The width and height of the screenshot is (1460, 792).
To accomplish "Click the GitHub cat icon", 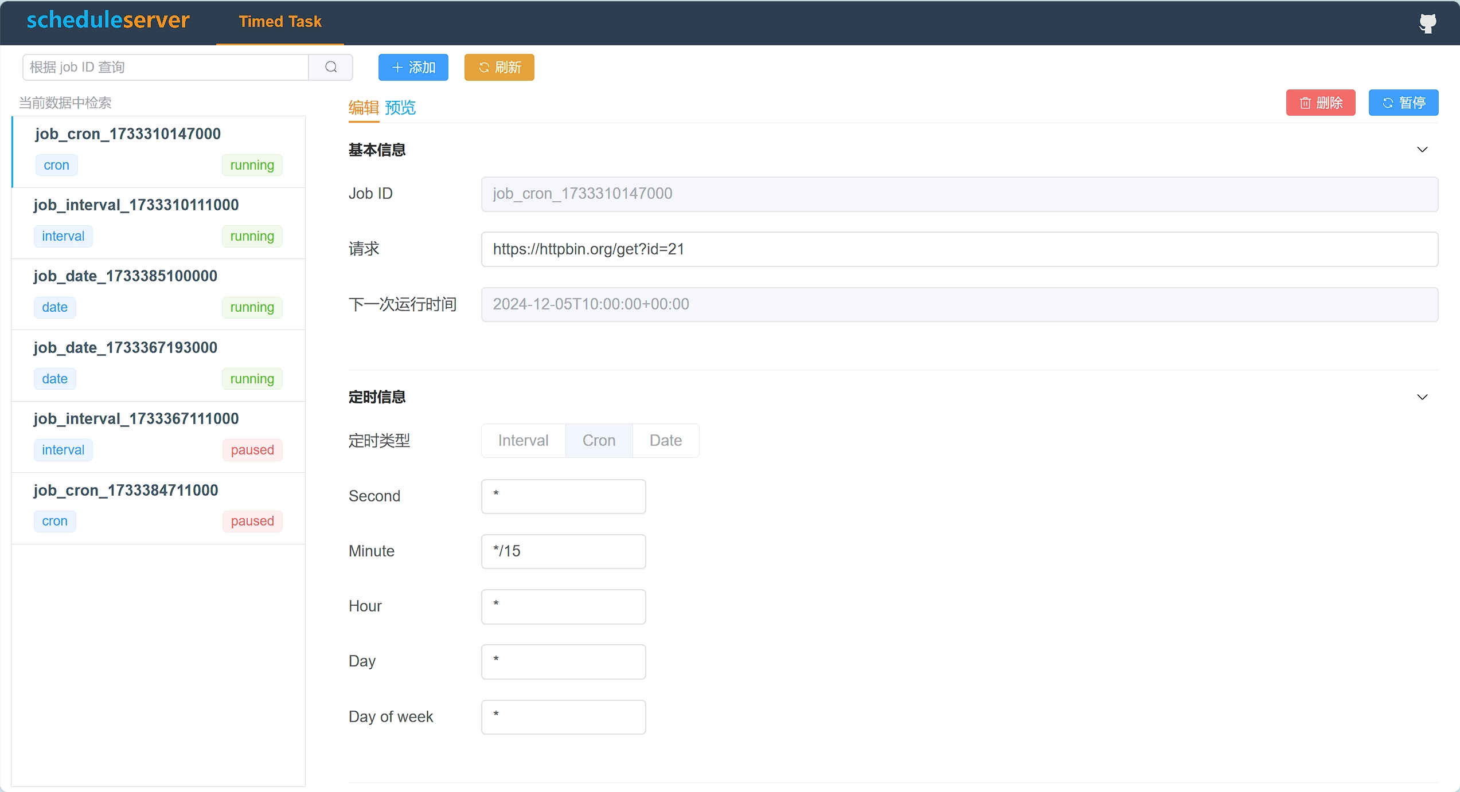I will [1427, 23].
